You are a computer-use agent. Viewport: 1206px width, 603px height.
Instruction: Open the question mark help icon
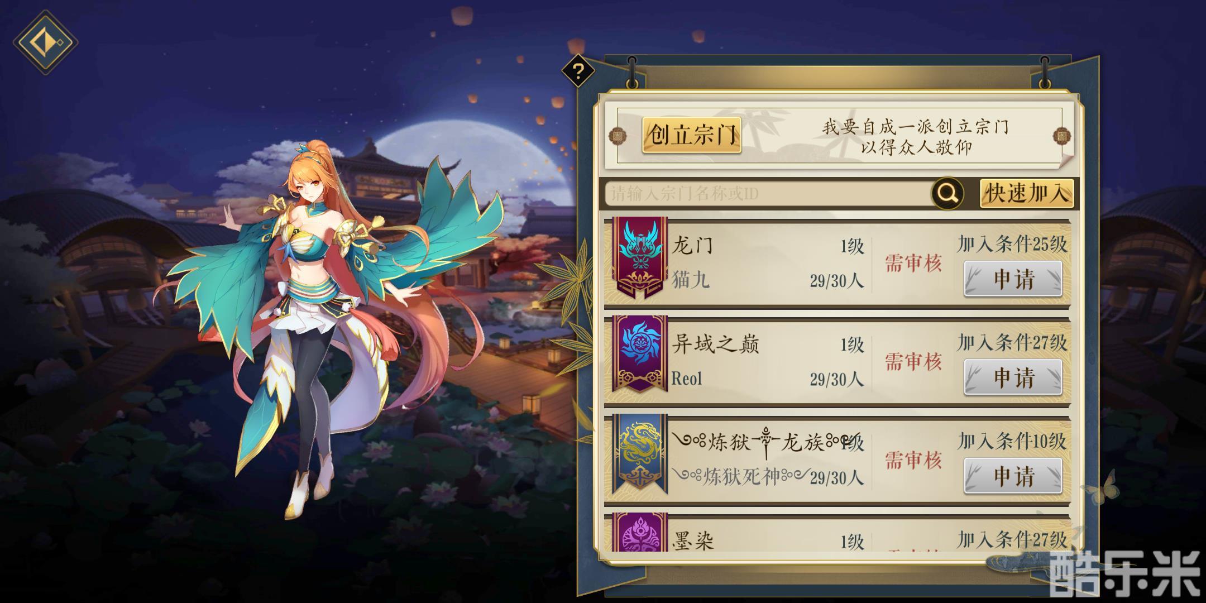click(x=578, y=71)
